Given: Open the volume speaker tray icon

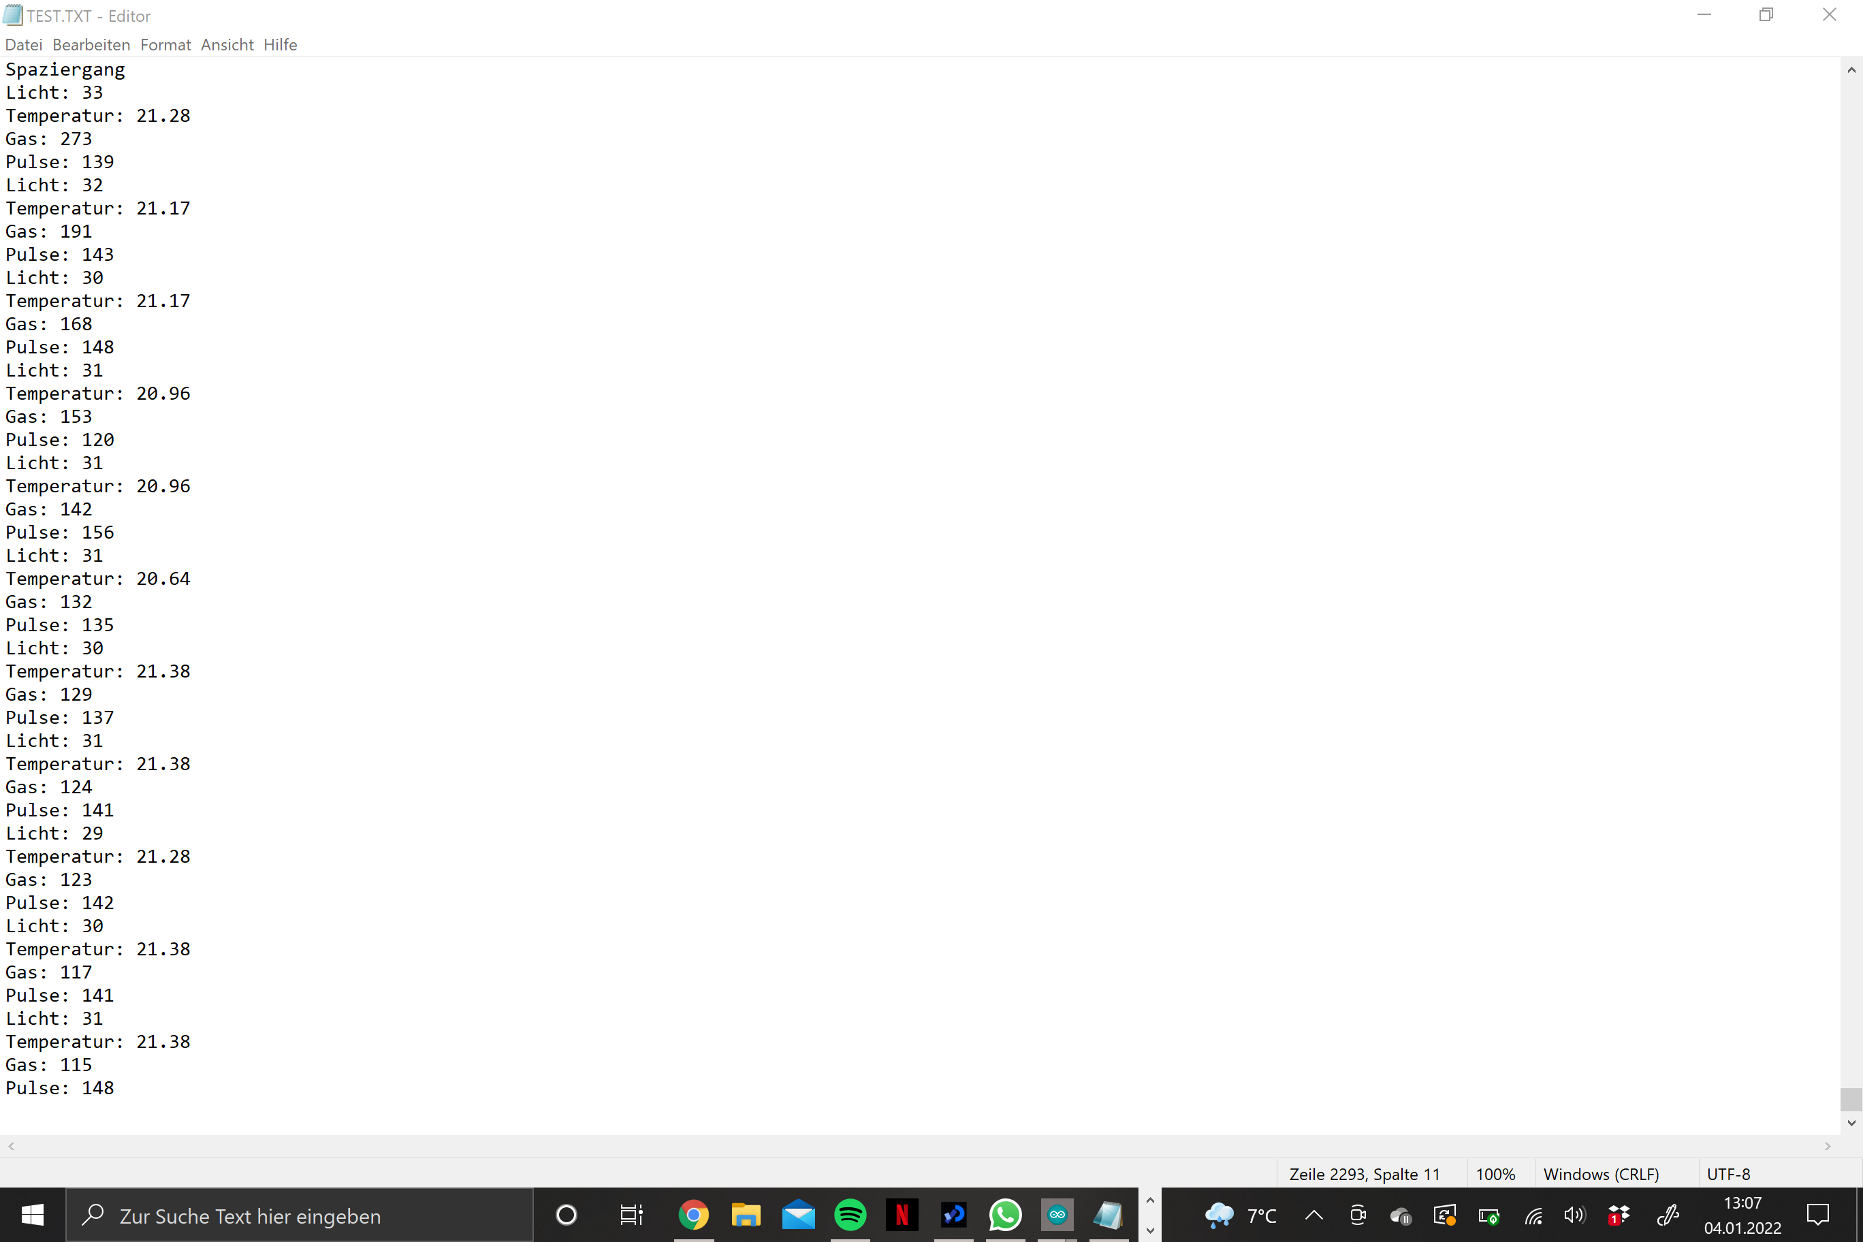Looking at the screenshot, I should (x=1575, y=1215).
